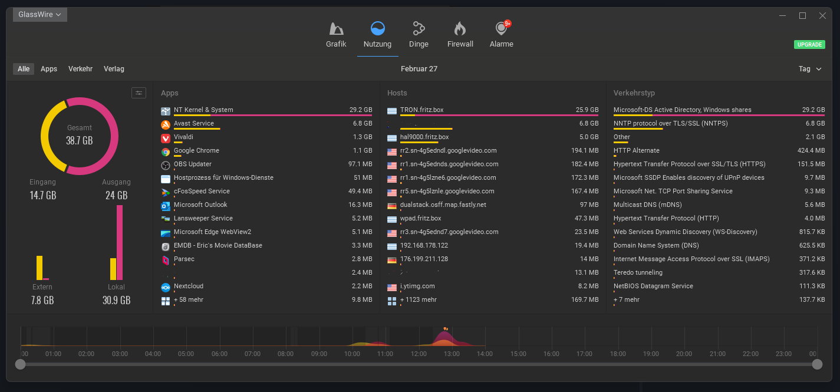Select the Other traffic type row

(719, 137)
